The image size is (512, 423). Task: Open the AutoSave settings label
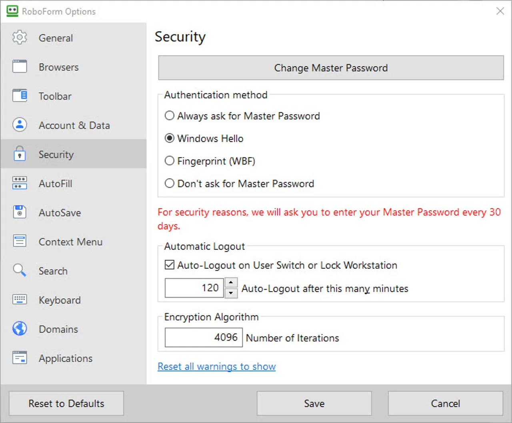pos(60,212)
